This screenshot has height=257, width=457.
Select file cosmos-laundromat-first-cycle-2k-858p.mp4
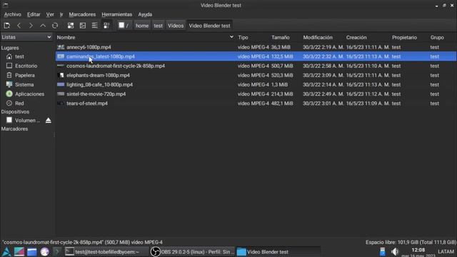(116, 66)
